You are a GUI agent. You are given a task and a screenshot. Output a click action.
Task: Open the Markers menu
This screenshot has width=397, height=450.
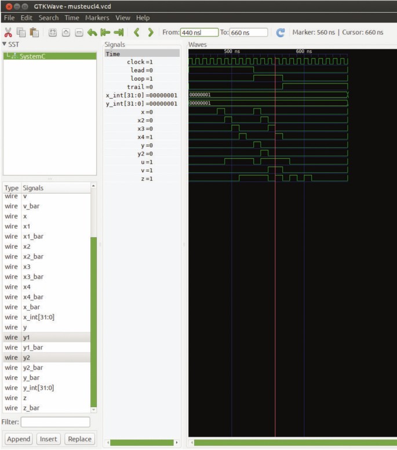pyautogui.click(x=97, y=18)
